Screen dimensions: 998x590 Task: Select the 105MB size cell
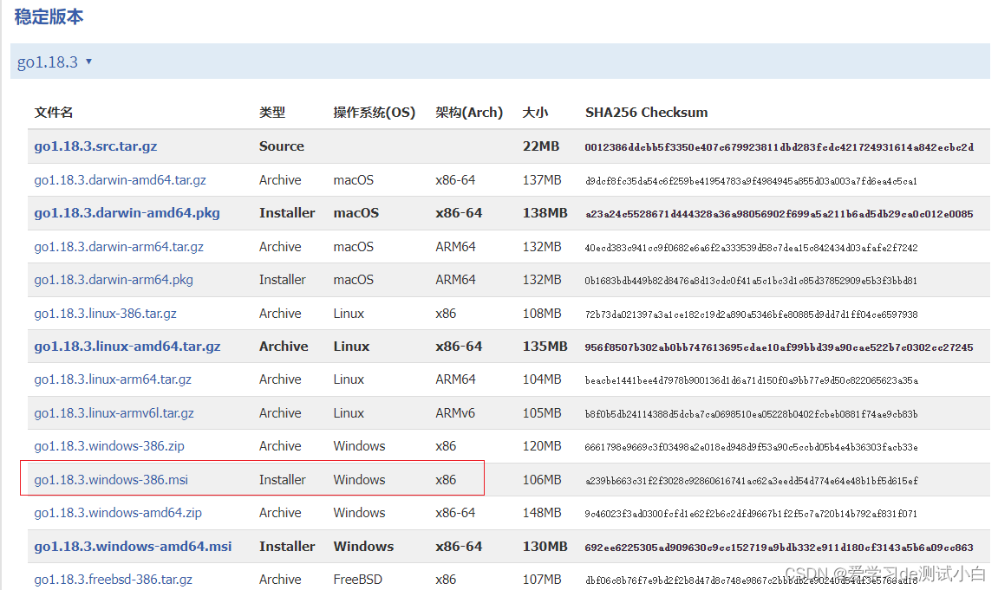point(542,413)
